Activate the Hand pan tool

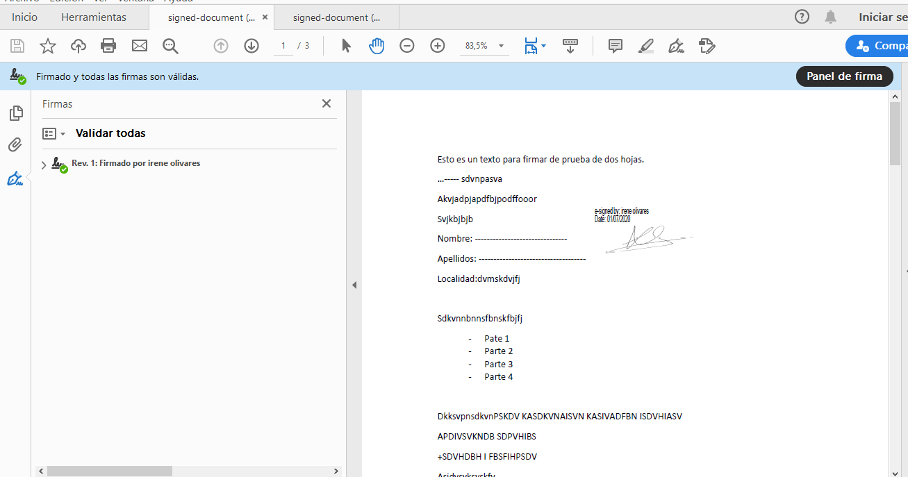(x=377, y=46)
